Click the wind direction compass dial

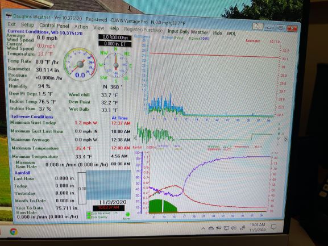116,65
